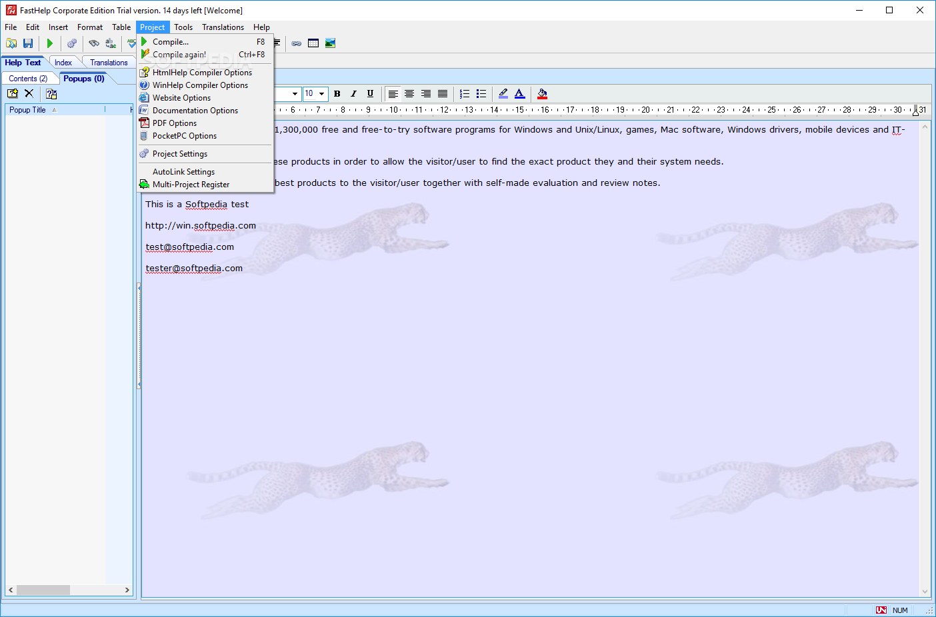Image resolution: width=936 pixels, height=617 pixels.
Task: Center align the text
Action: [x=409, y=94]
